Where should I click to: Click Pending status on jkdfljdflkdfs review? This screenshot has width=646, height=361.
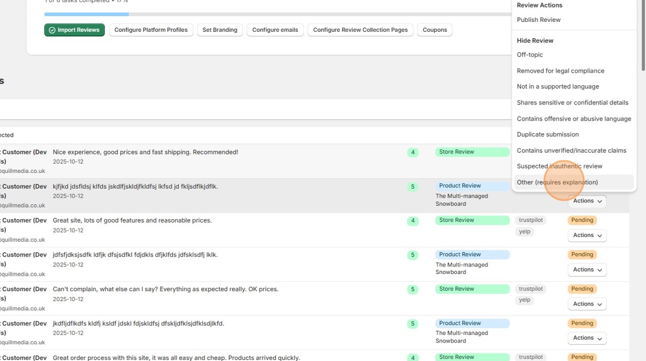582,324
